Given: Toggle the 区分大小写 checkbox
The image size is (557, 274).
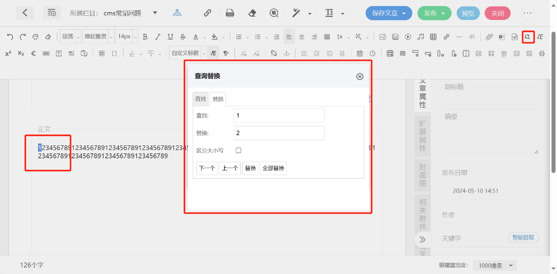Looking at the screenshot, I should [239, 150].
